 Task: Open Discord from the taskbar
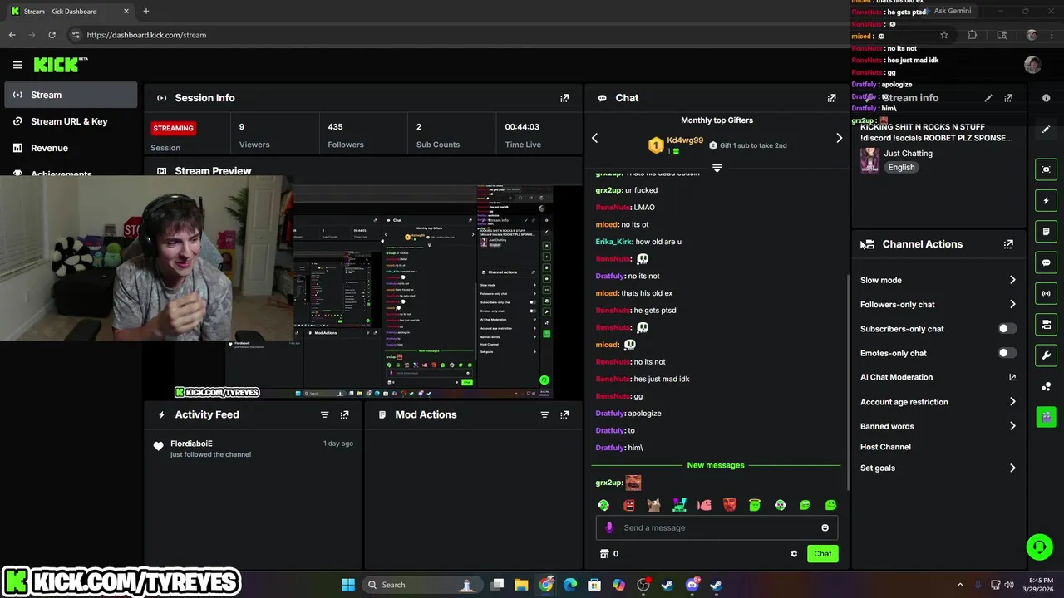pyautogui.click(x=692, y=585)
